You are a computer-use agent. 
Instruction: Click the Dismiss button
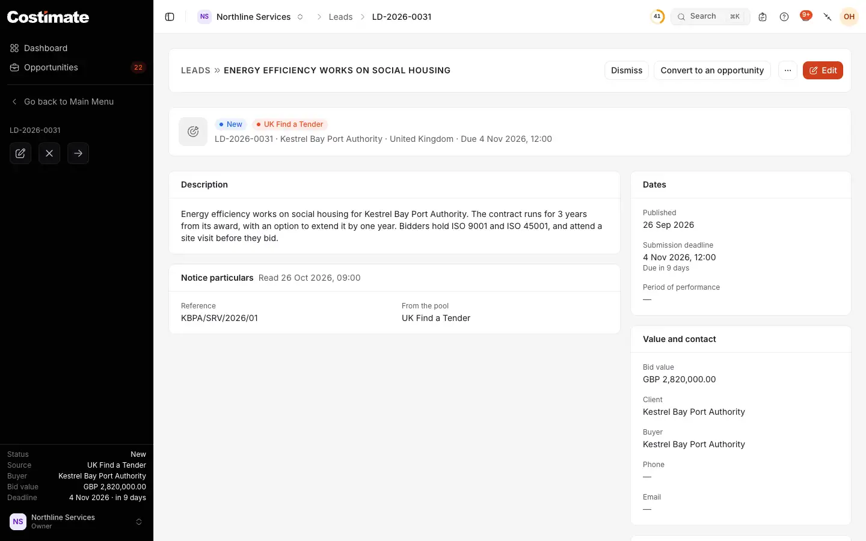point(627,70)
